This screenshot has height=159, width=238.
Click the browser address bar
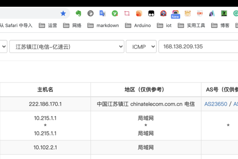tap(35, 14)
